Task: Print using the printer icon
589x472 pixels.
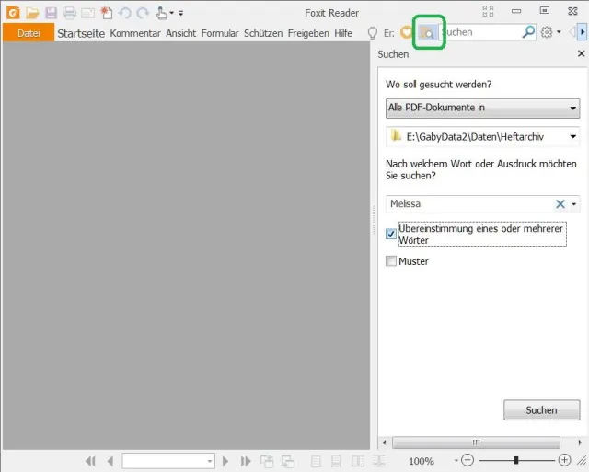Action: coord(70,13)
